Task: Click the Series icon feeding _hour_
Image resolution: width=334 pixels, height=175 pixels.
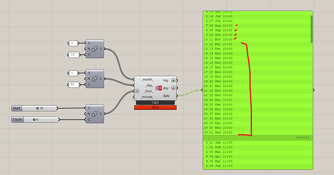Action: tap(95, 114)
